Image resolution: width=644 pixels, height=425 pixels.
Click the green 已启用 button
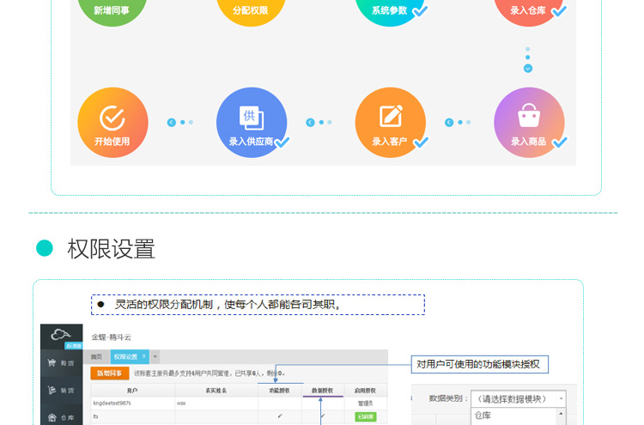tap(365, 416)
